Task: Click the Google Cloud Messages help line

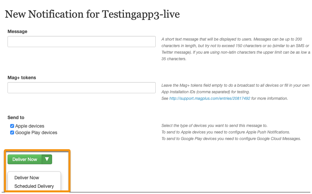Action: coord(231,139)
